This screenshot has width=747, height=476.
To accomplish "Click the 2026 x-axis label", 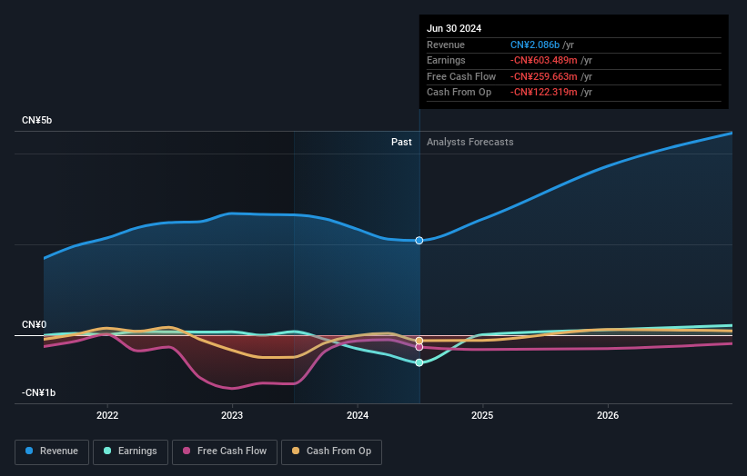I will pos(608,416).
